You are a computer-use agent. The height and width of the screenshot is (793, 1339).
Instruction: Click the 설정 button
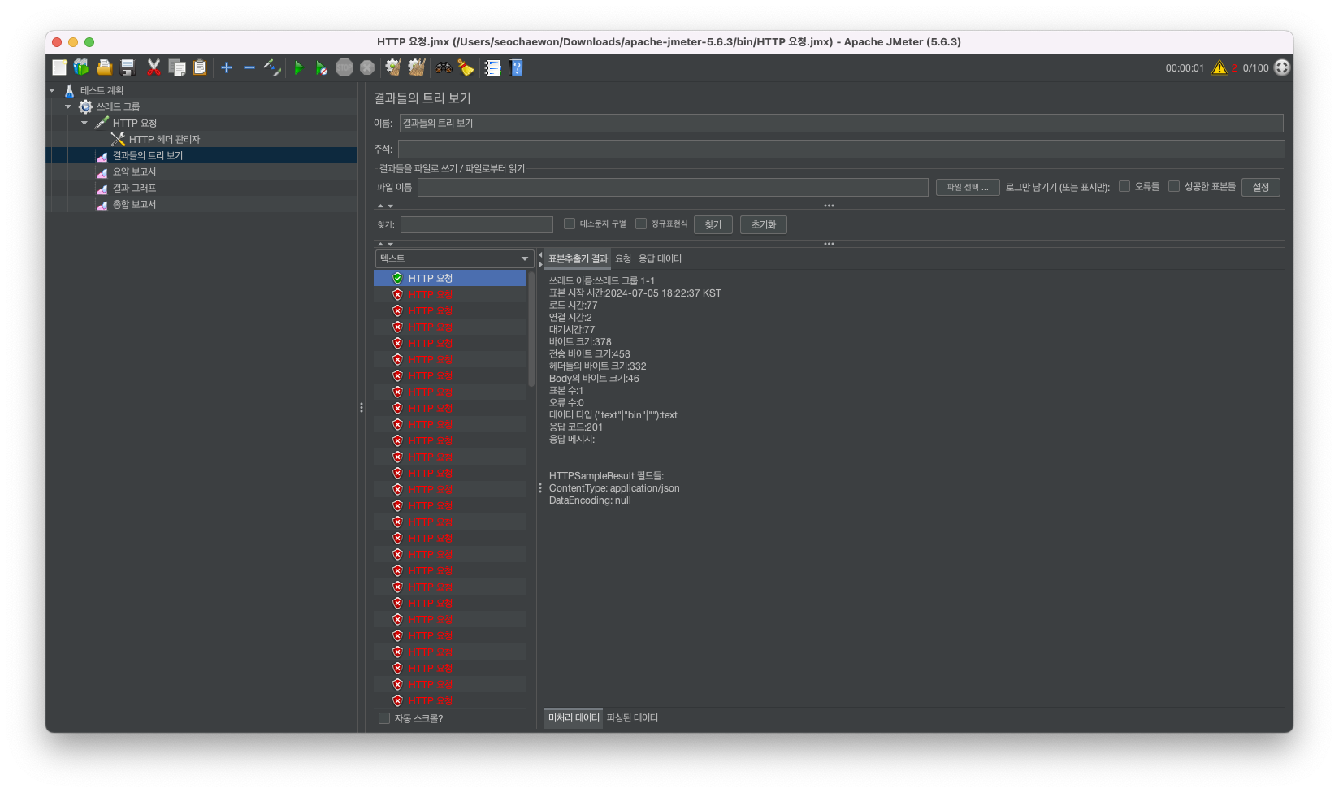click(1261, 187)
